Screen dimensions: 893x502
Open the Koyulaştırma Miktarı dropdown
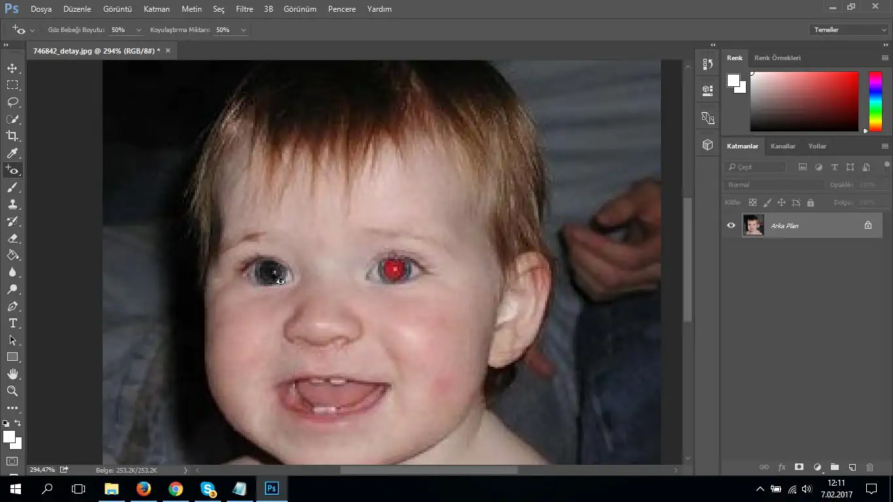tap(243, 30)
